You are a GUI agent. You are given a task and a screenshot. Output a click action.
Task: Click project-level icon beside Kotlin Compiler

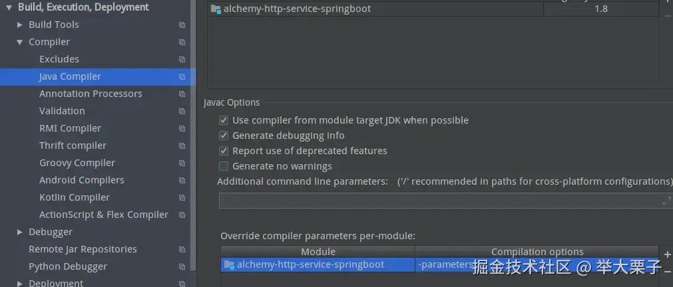[182, 197]
